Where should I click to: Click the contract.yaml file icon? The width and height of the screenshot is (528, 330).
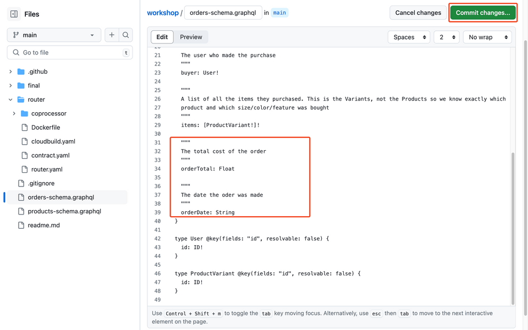coord(25,155)
